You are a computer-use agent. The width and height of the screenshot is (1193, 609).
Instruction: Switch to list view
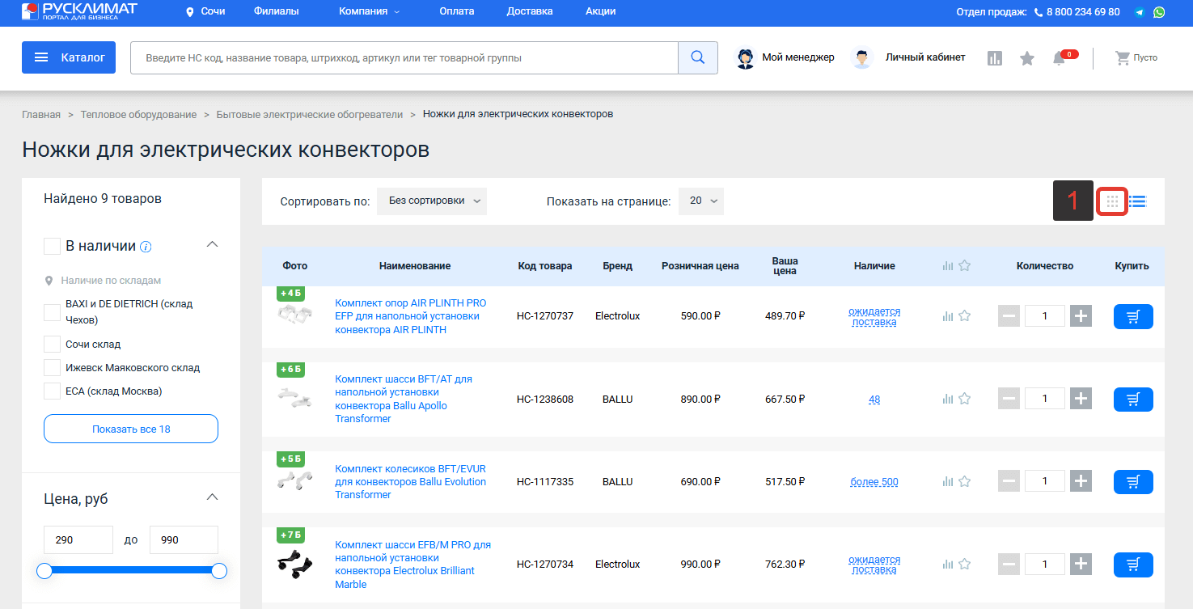click(1137, 201)
